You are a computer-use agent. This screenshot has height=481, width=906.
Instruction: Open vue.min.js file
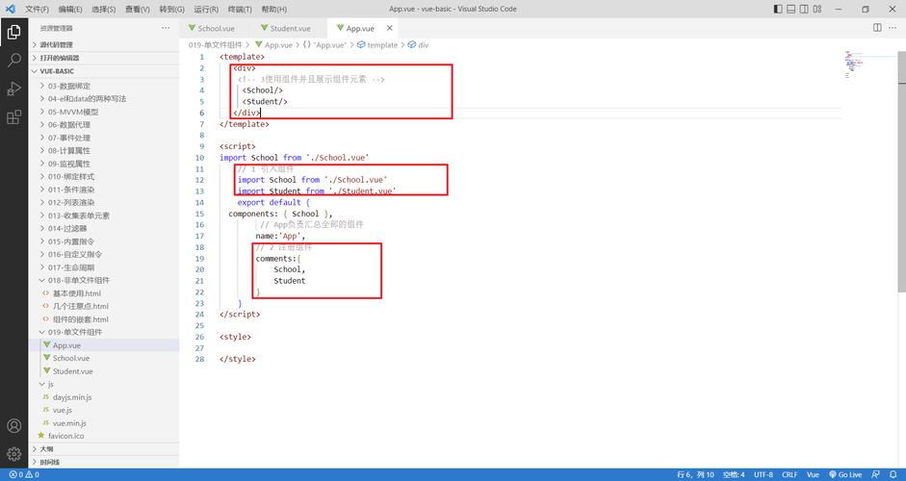click(x=104, y=423)
